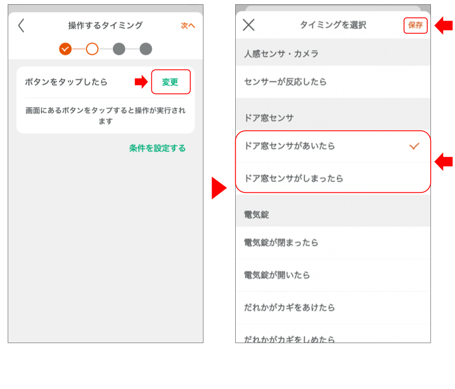Select the second hollow progress circle

tap(92, 49)
